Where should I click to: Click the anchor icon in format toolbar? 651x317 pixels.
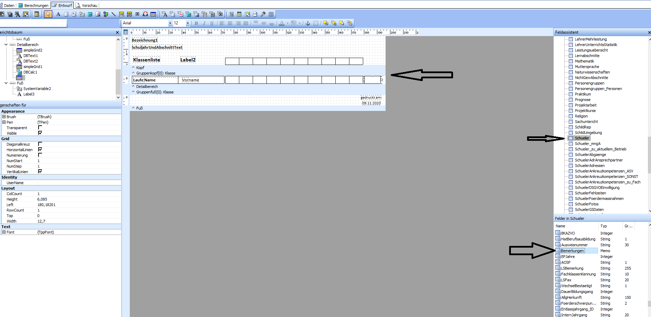point(308,23)
